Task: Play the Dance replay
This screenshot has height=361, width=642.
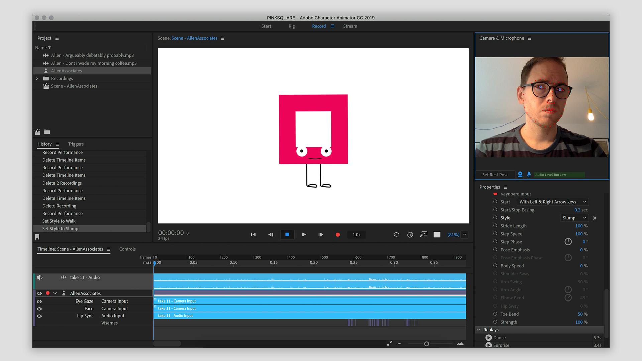Action: [489, 338]
